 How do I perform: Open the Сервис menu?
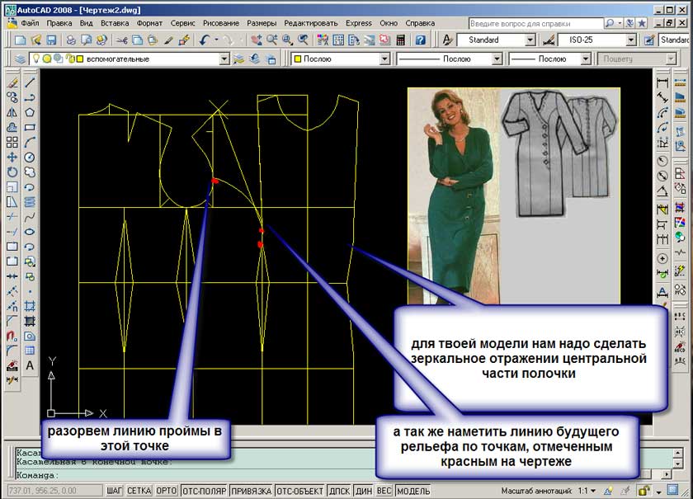click(183, 23)
